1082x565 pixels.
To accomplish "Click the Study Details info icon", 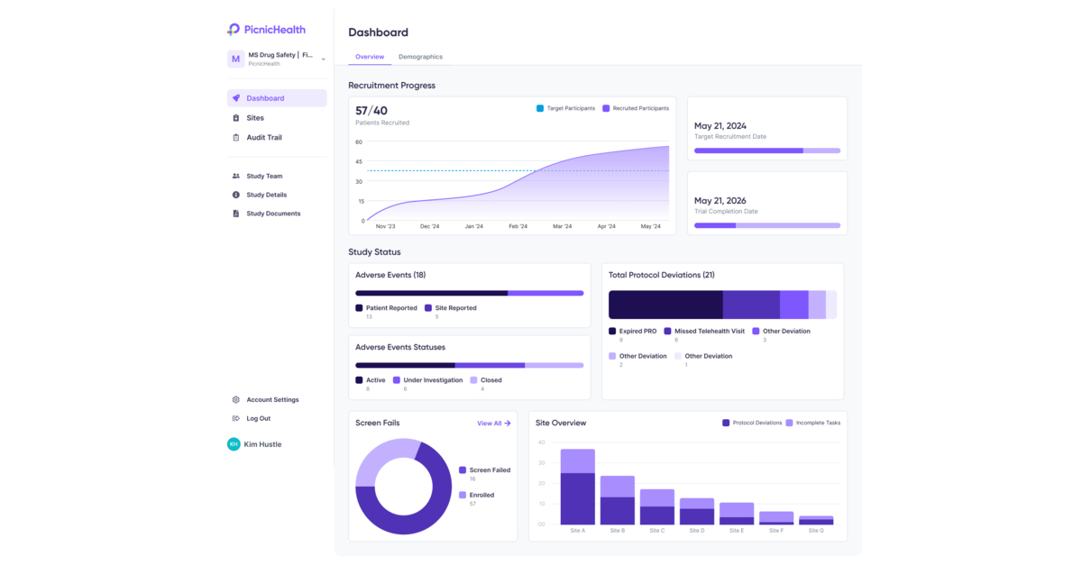I will (x=236, y=195).
